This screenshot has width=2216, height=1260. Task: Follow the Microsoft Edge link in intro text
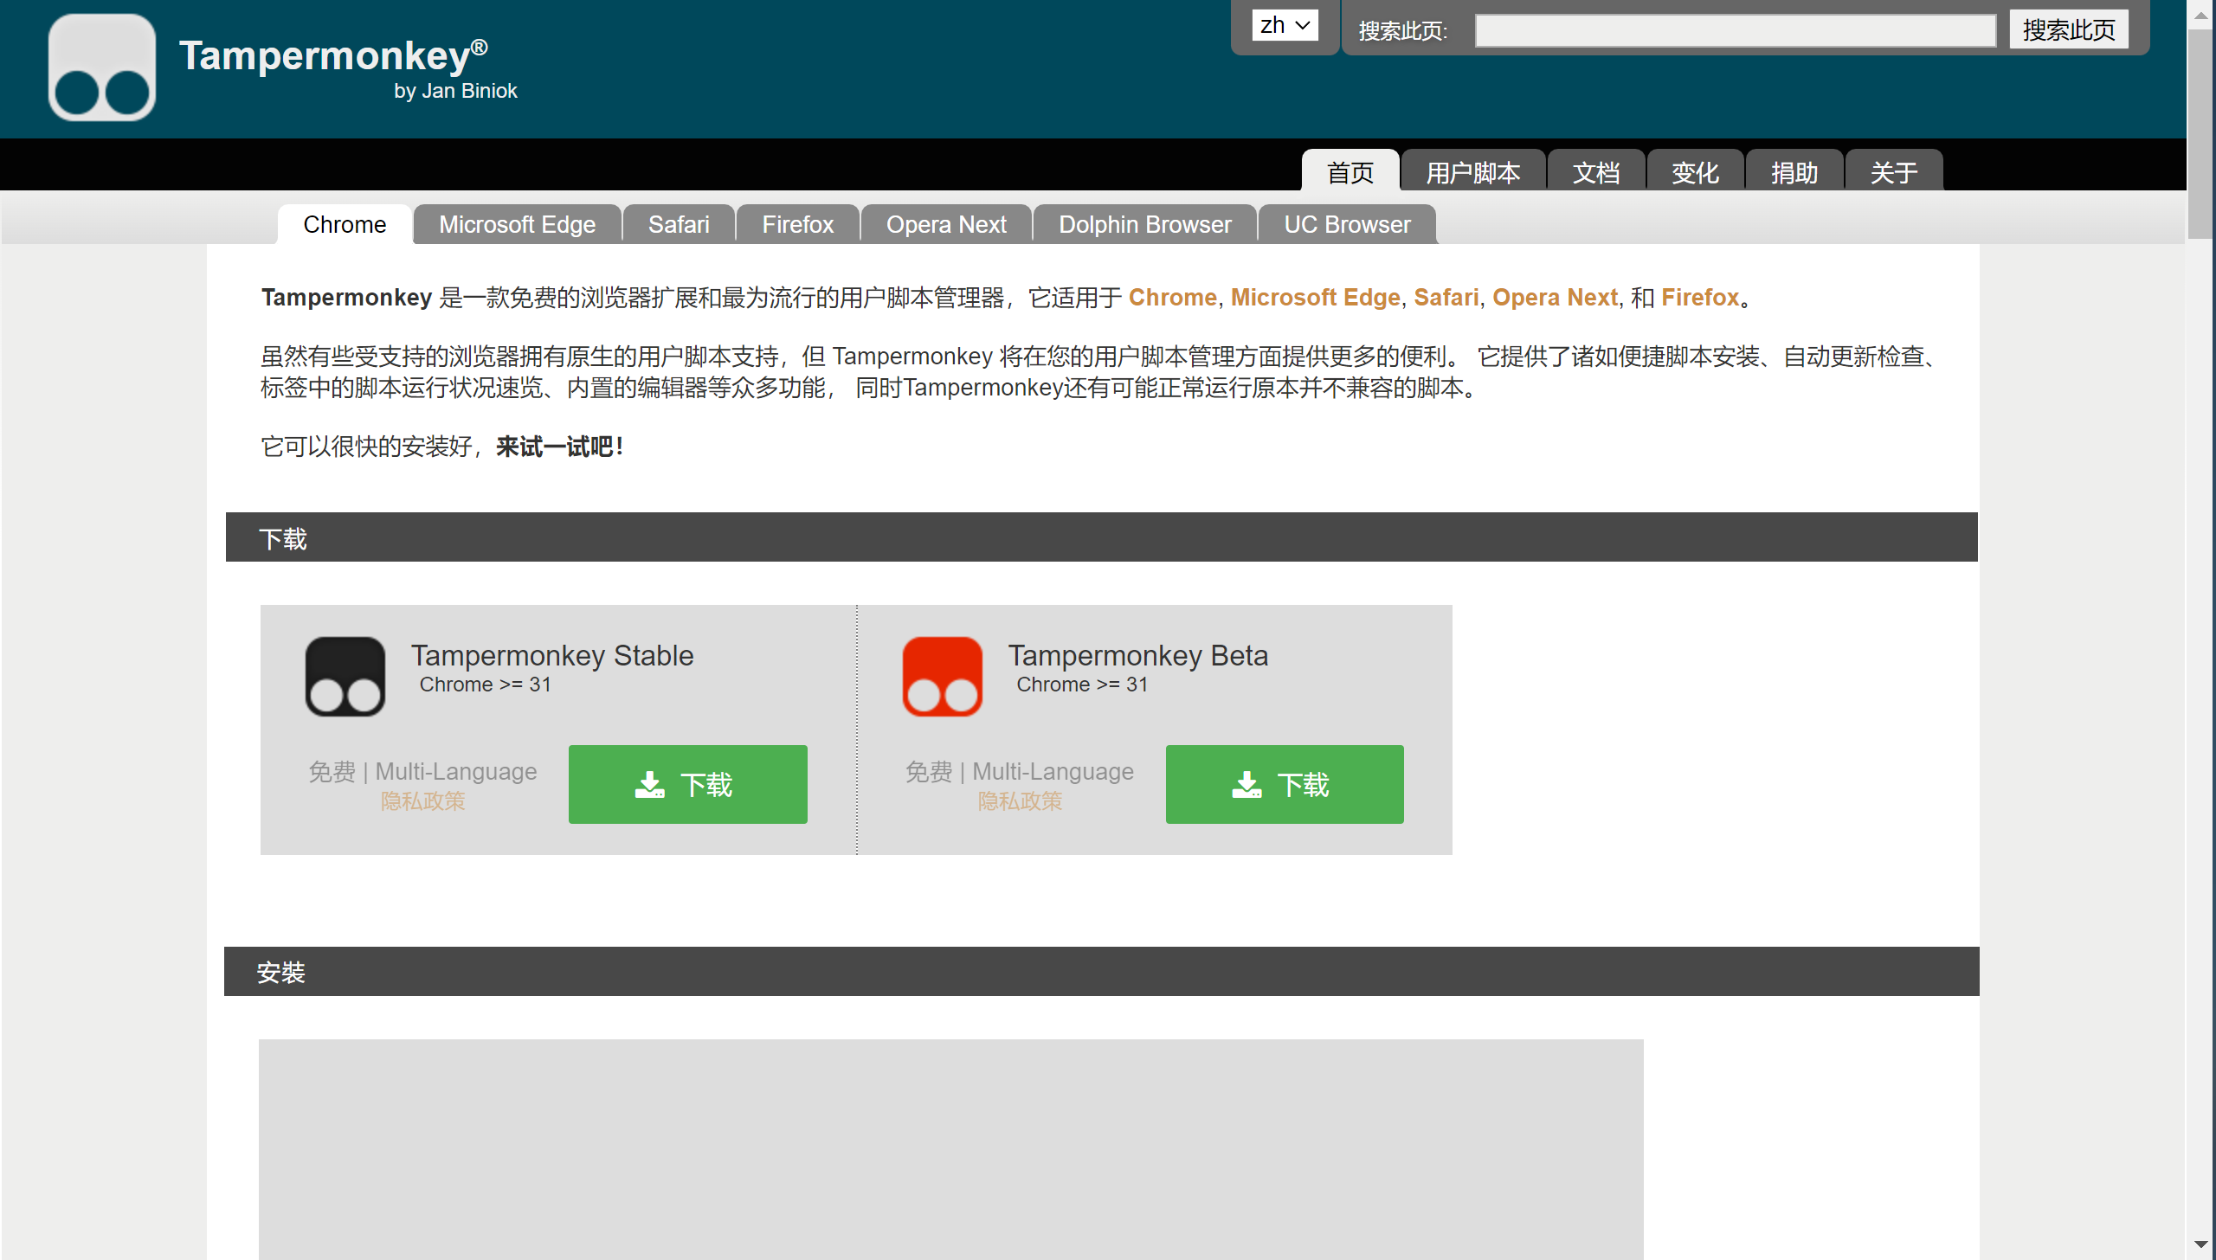[1315, 297]
